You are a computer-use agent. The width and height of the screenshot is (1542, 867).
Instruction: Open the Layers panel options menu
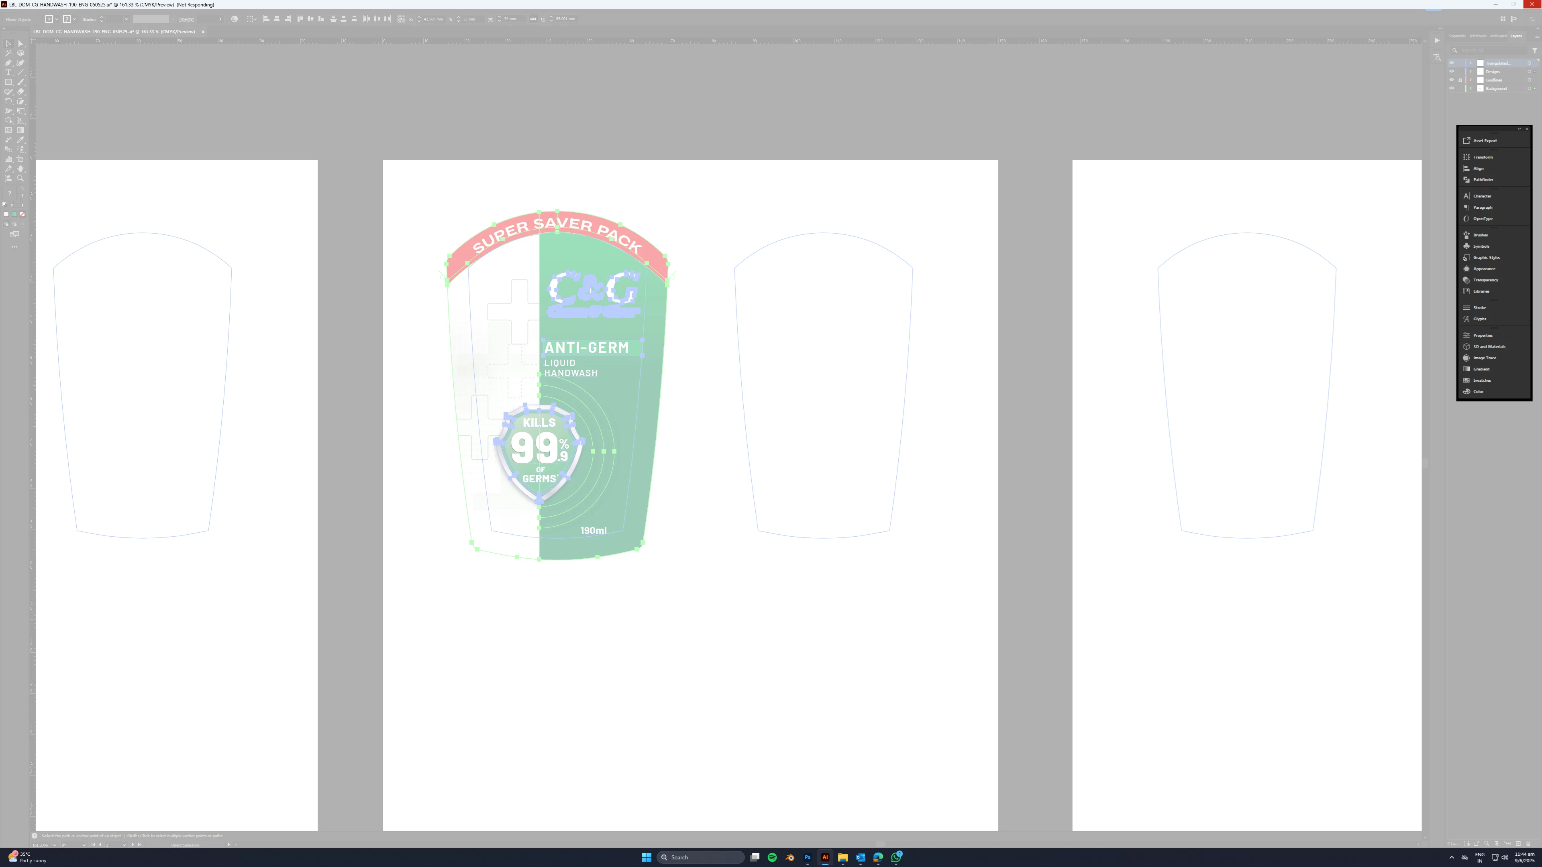click(x=1537, y=36)
